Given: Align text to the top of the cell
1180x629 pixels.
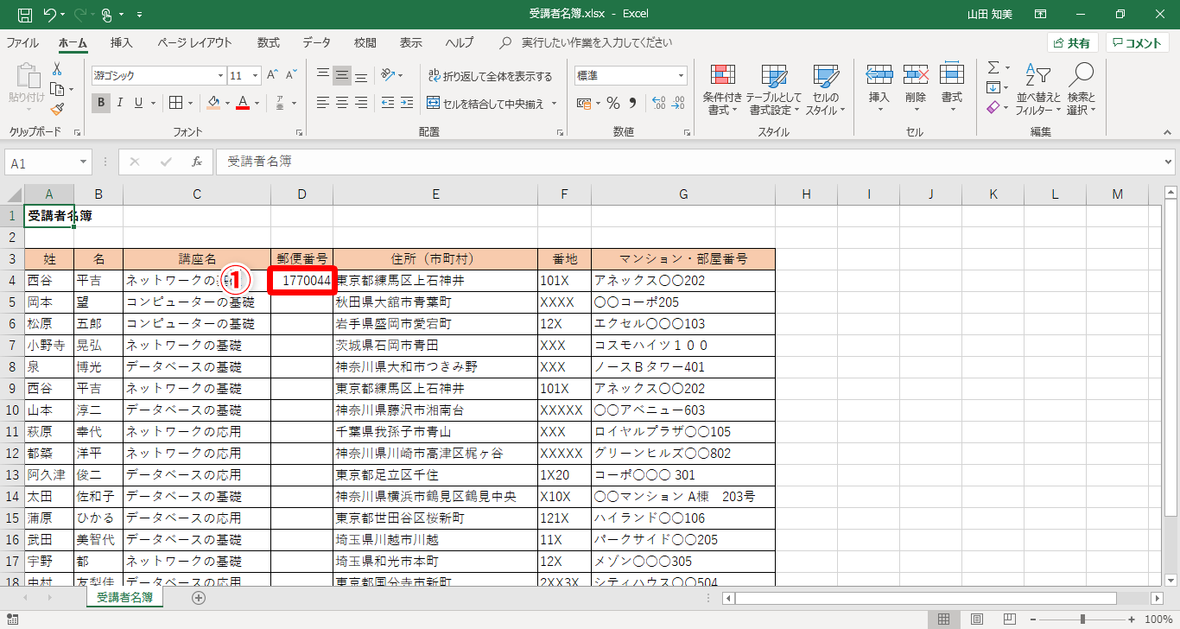Looking at the screenshot, I should click(323, 75).
